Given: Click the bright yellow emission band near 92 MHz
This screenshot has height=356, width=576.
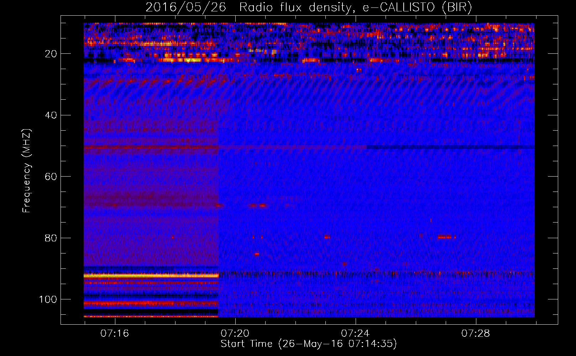Looking at the screenshot, I should coord(151,276).
